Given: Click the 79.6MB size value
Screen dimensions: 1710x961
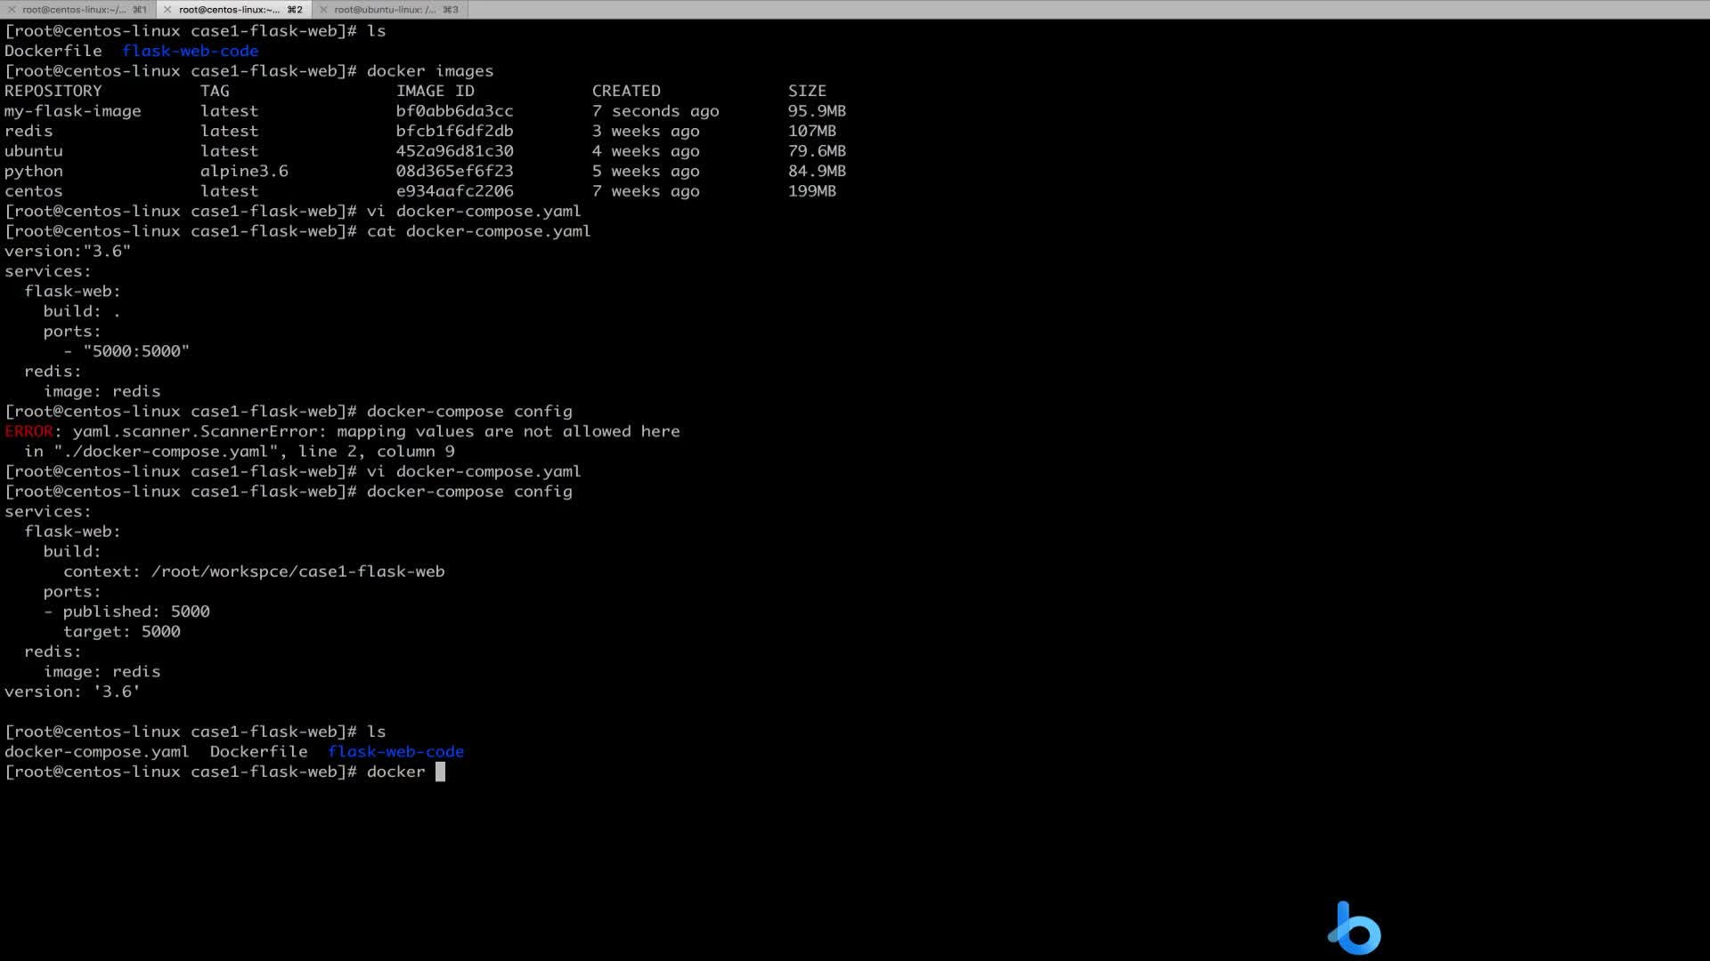Looking at the screenshot, I should click(x=817, y=151).
